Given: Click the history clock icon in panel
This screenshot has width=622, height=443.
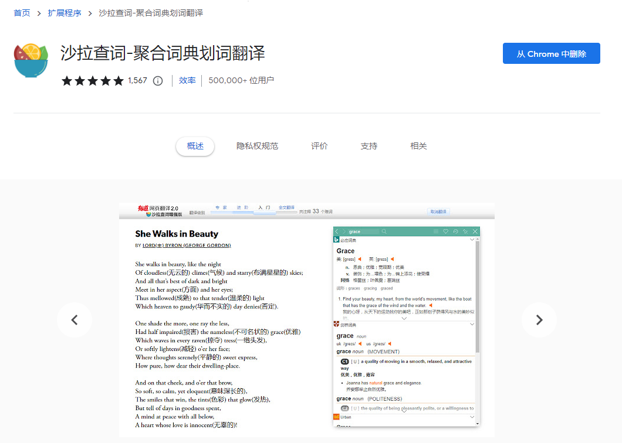Looking at the screenshot, I should (x=455, y=231).
